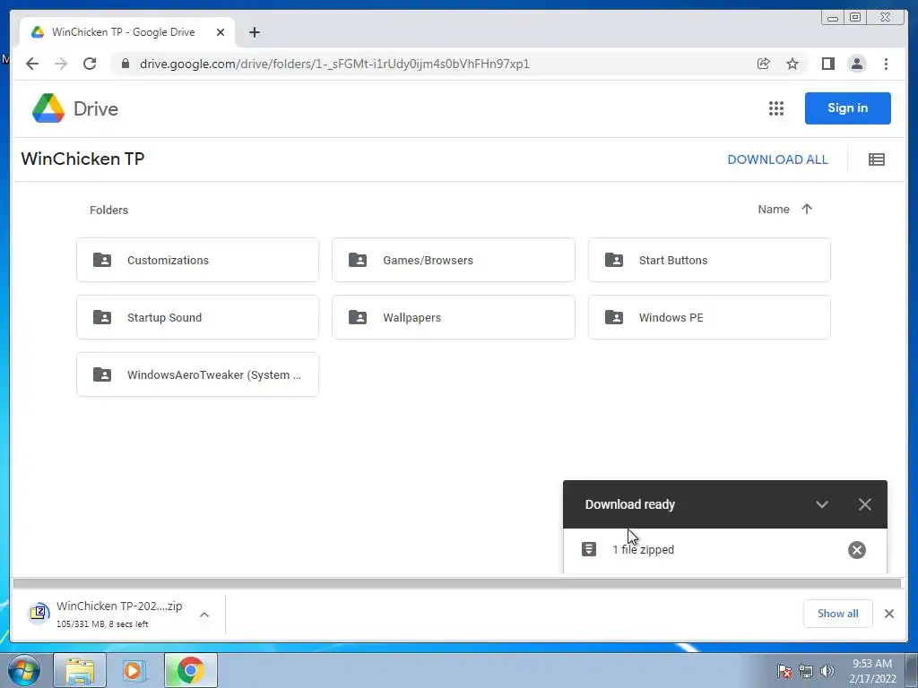Open Chrome side panel icon
The height and width of the screenshot is (688, 918).
[827, 64]
